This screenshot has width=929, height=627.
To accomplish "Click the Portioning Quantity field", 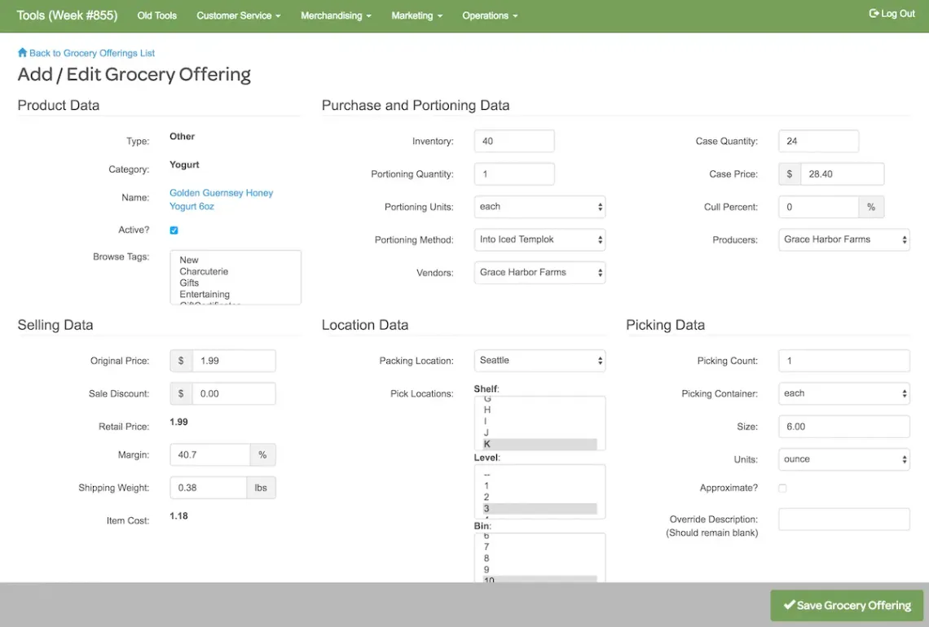I will 514,174.
